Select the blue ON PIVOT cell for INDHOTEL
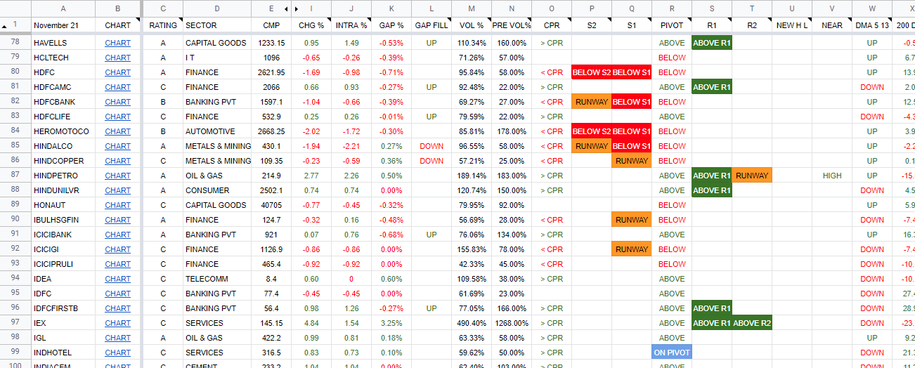Screen dimensions: 915x368 pyautogui.click(x=672, y=353)
